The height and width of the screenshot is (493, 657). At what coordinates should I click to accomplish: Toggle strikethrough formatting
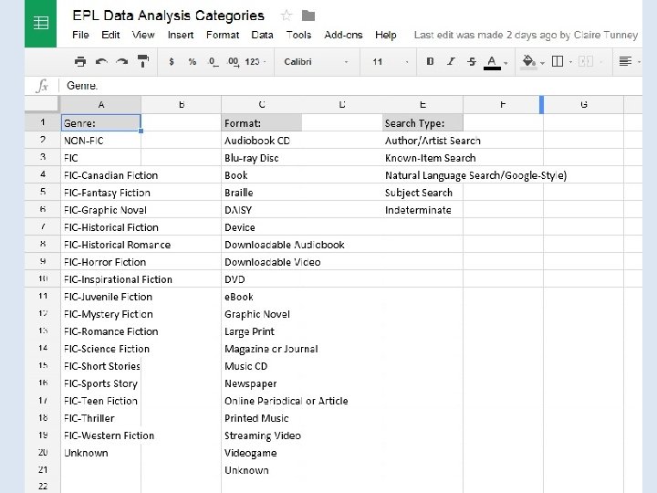[472, 62]
